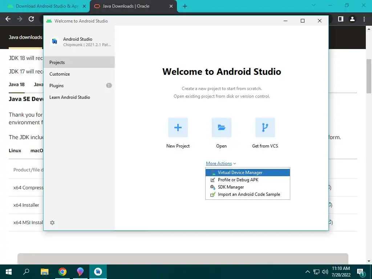
Task: Click the Chrome page vertical scrollbar
Action: coord(369,76)
